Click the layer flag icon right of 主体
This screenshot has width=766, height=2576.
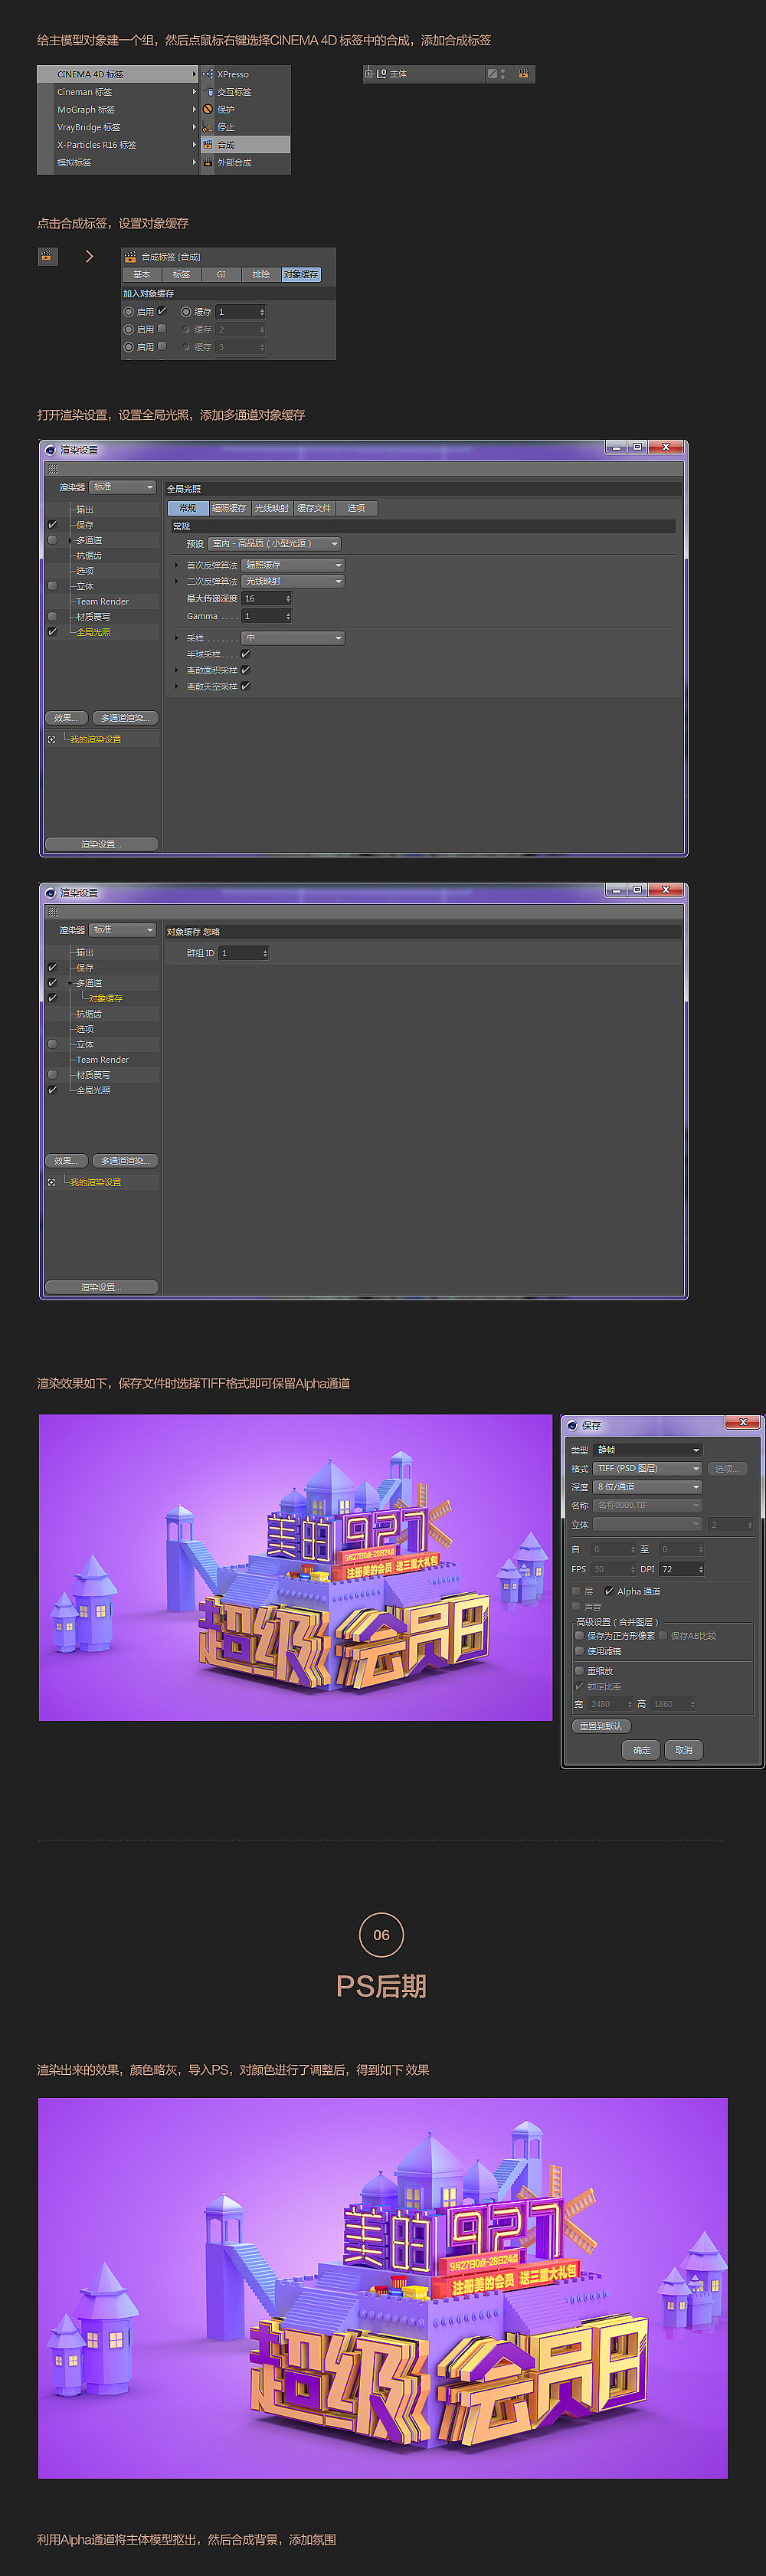[492, 73]
